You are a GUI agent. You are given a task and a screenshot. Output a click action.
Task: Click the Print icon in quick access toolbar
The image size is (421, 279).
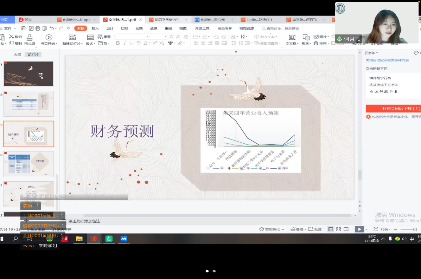coord(38,28)
